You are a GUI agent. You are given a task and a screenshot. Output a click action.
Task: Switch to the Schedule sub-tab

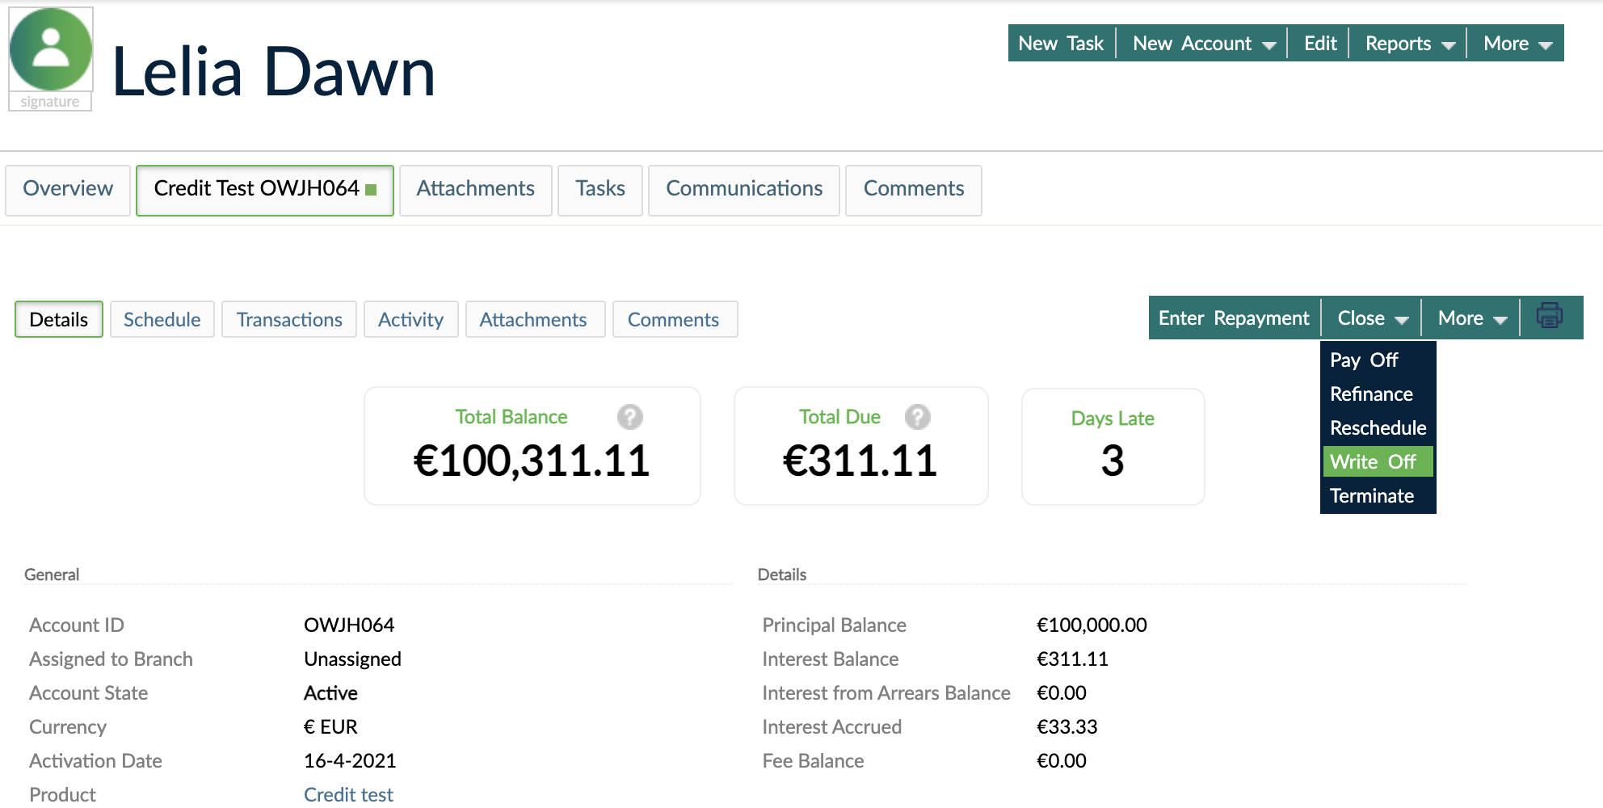[x=162, y=319]
